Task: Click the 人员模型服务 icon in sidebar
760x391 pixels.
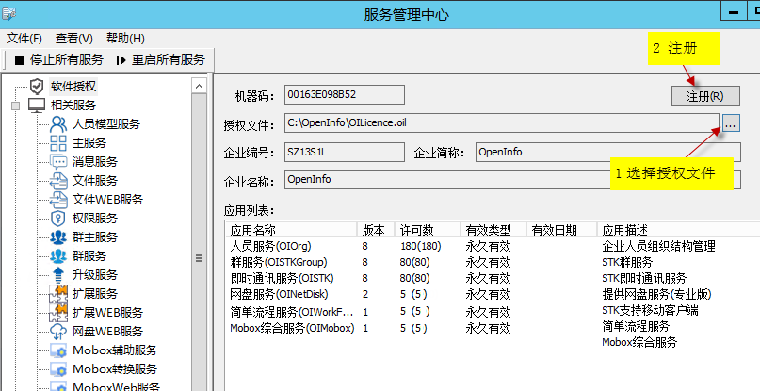Action: pyautogui.click(x=58, y=124)
